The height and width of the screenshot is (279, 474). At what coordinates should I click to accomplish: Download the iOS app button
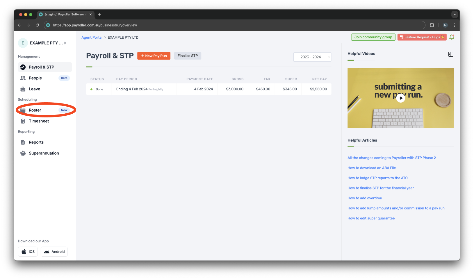point(28,252)
